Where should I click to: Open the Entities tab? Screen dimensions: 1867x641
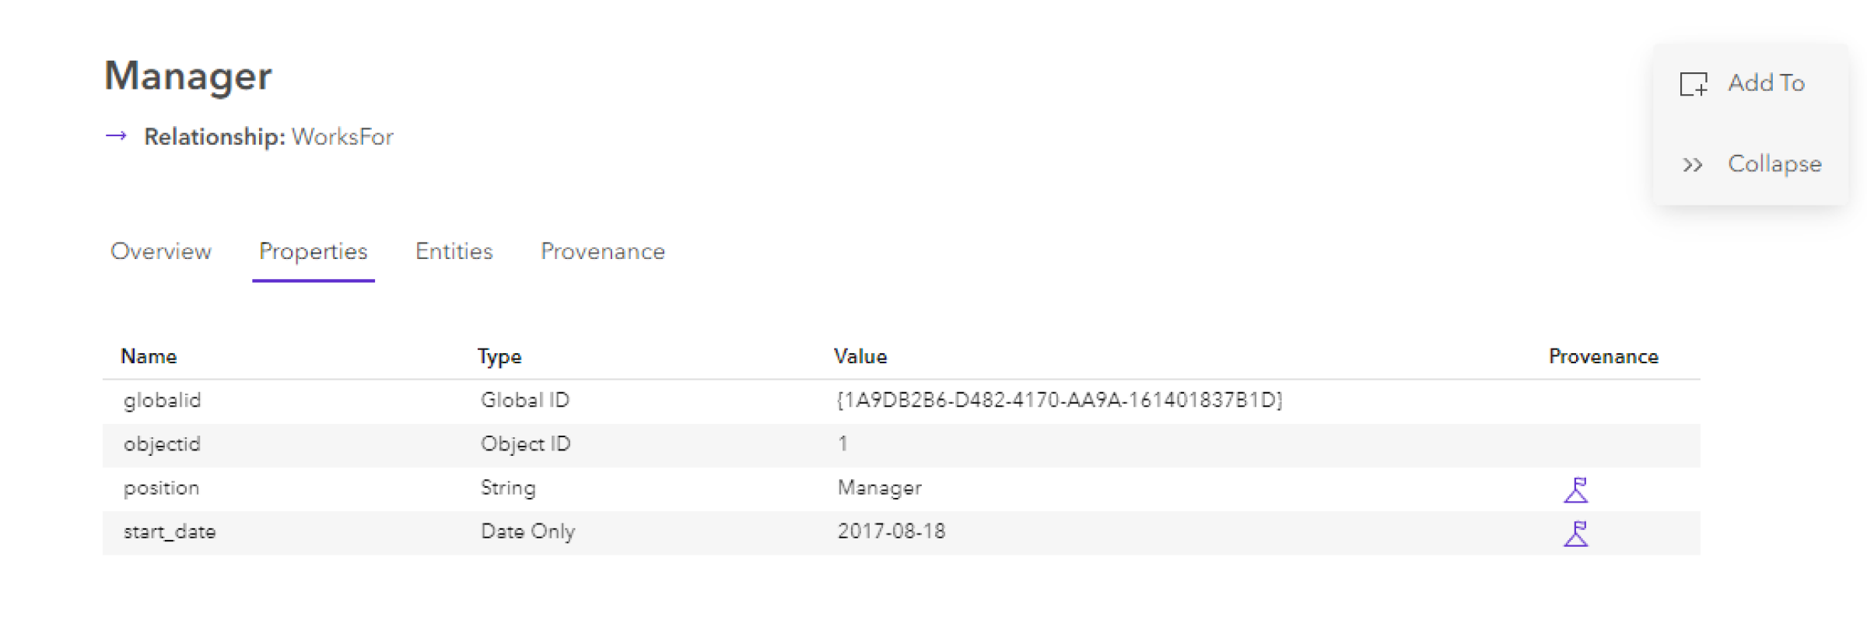point(454,251)
